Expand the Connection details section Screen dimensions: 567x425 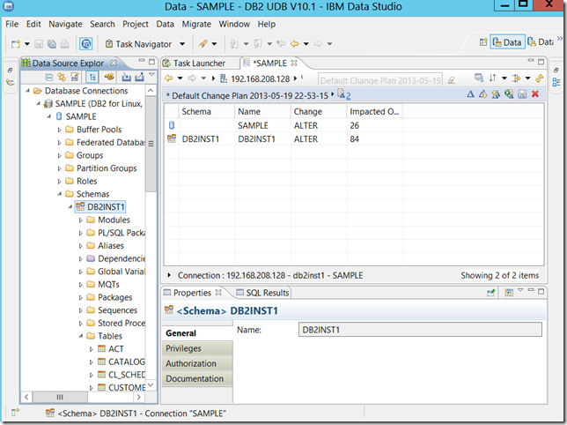click(x=170, y=275)
